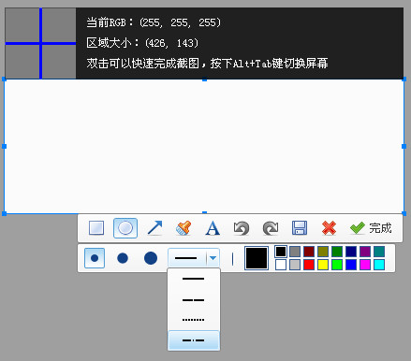Pick solid line style from list
This screenshot has height=361, width=411.
pos(194,279)
